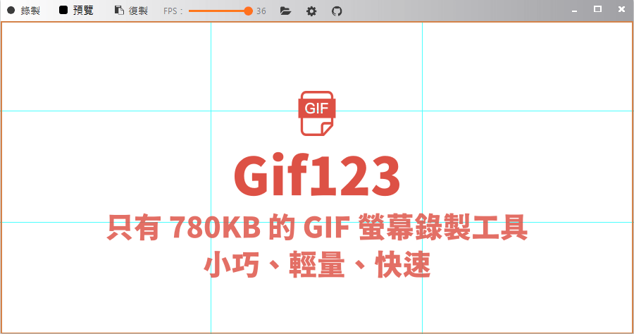634x334 pixels.
Task: Click the Gif123 title text
Action: [317, 175]
